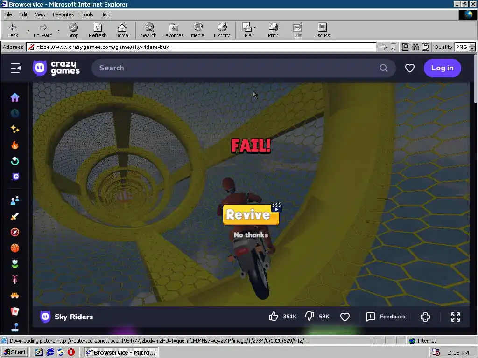The width and height of the screenshot is (478, 358).
Task: Click the Feedback button
Action: tap(386, 317)
